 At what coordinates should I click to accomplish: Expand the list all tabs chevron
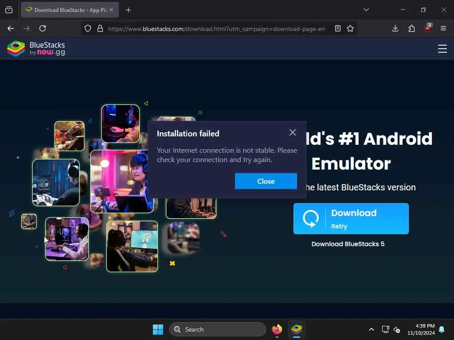[x=366, y=10]
